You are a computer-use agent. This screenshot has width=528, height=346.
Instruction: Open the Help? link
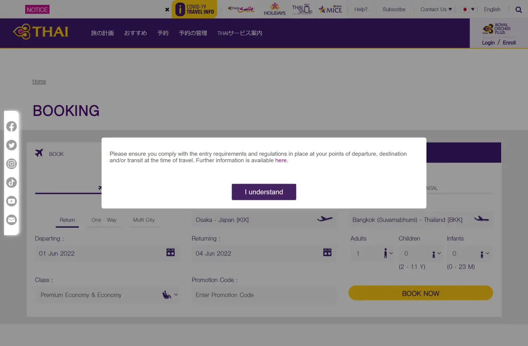[x=361, y=9]
